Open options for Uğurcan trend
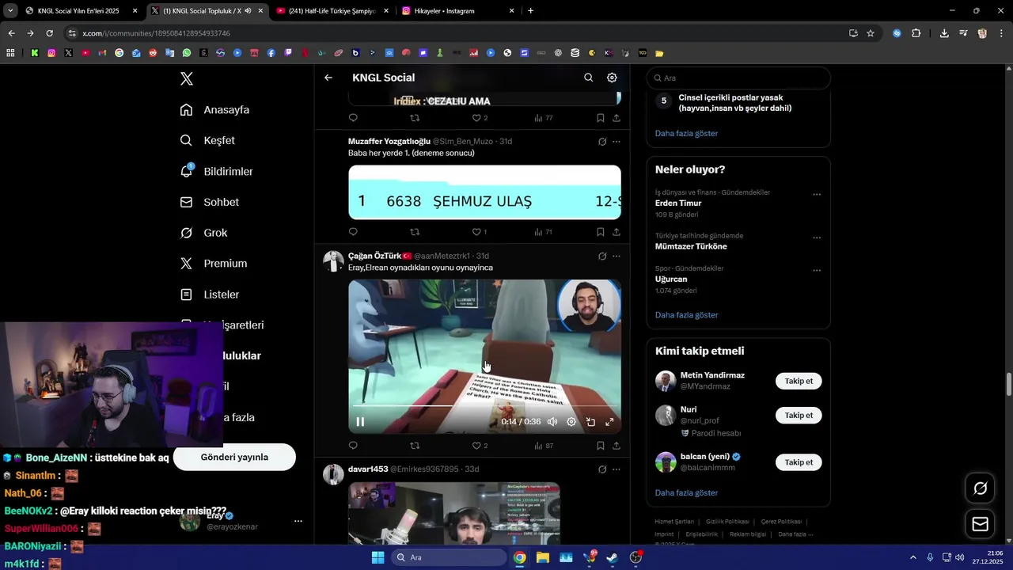Screen dimensions: 1013x570 (x=817, y=271)
